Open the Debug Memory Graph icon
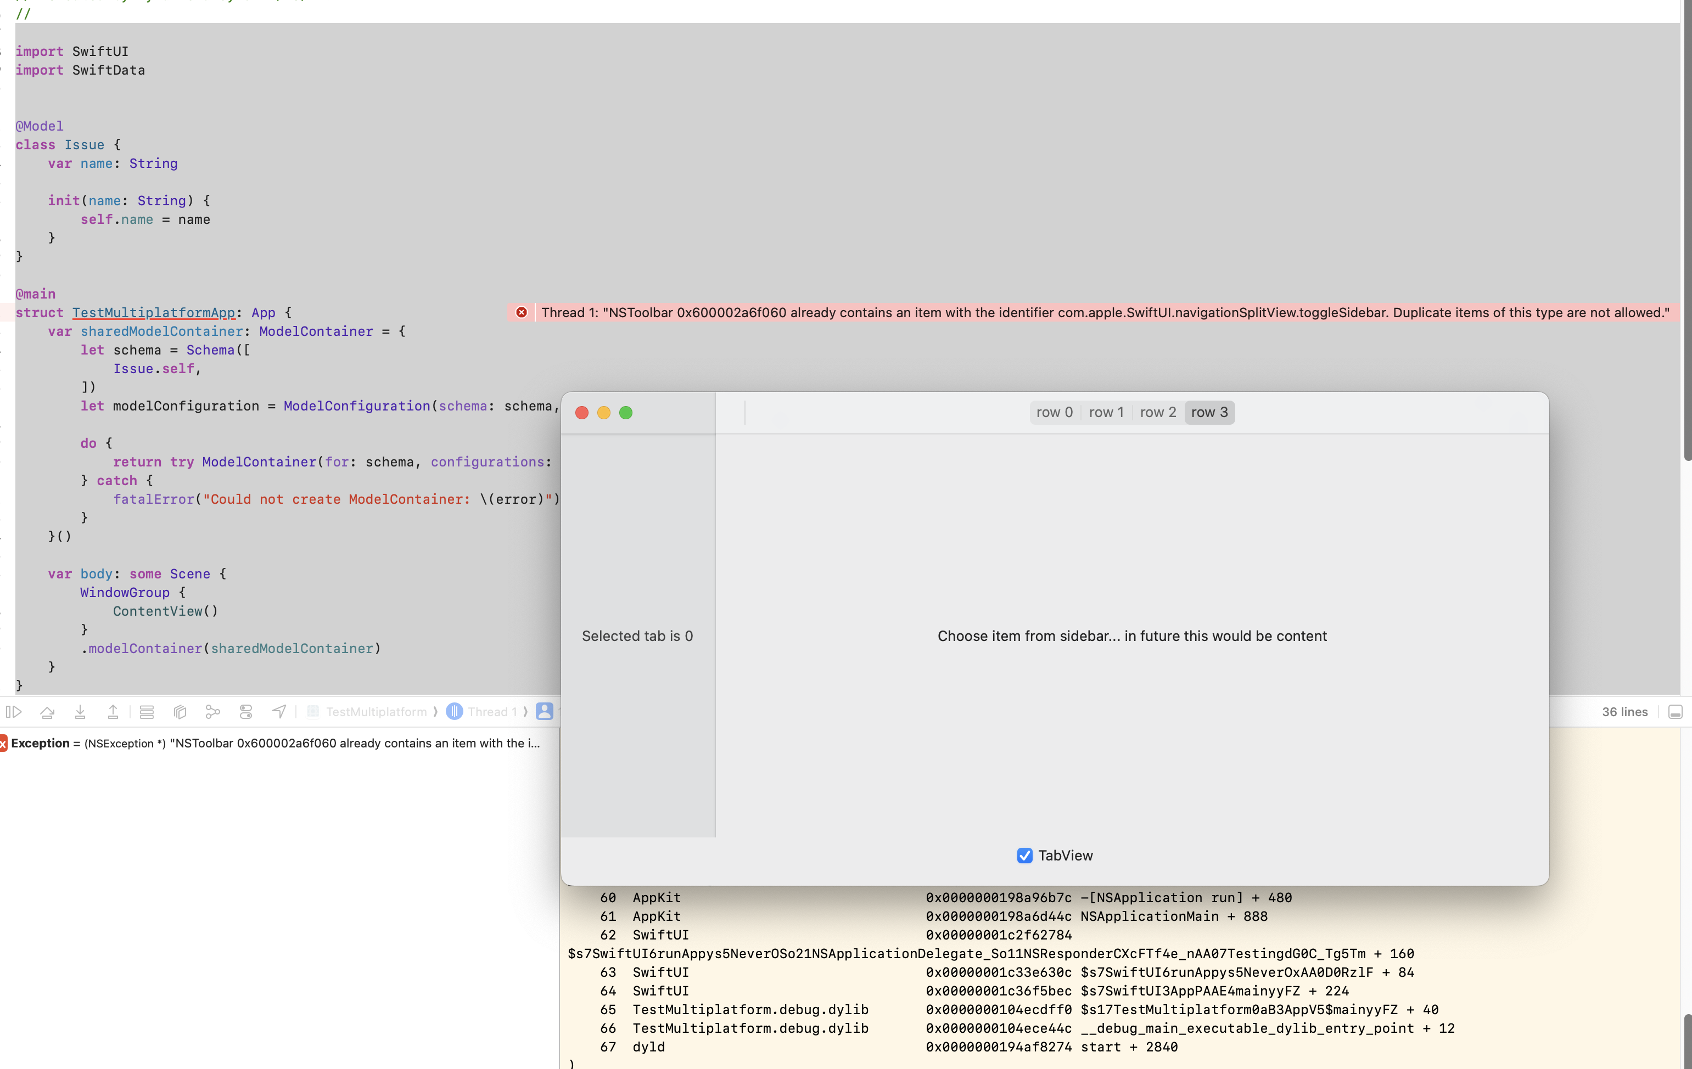 pos(213,712)
